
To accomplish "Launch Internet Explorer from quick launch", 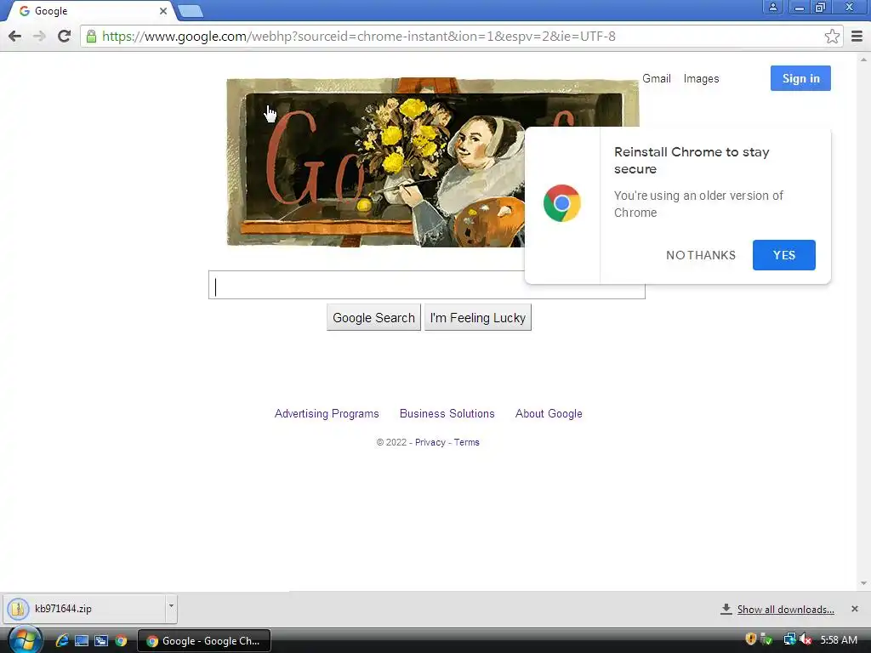I will 61,641.
